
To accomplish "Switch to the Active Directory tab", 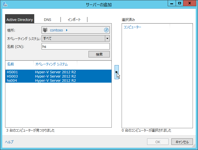I will click(20, 19).
